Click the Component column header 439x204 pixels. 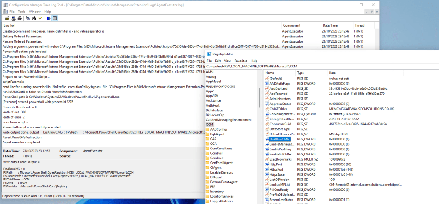291,25
